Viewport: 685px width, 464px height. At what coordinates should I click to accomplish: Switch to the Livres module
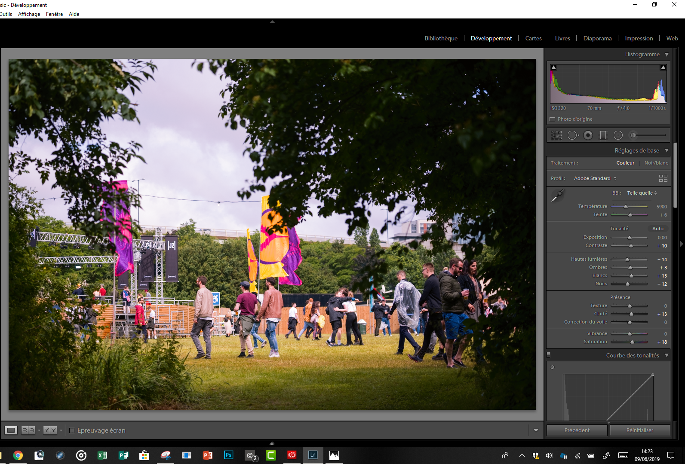[x=562, y=38]
